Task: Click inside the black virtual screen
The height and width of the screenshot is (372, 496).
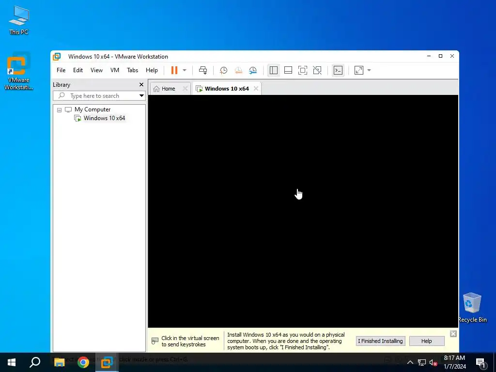Action: (303, 211)
